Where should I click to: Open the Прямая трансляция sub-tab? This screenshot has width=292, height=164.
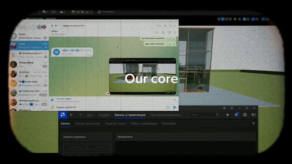pos(88,123)
